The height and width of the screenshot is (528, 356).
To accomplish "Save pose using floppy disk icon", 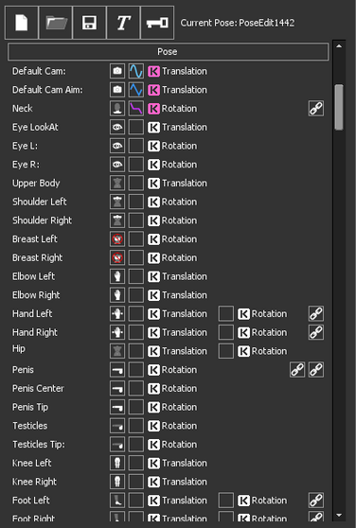I will coord(89,23).
